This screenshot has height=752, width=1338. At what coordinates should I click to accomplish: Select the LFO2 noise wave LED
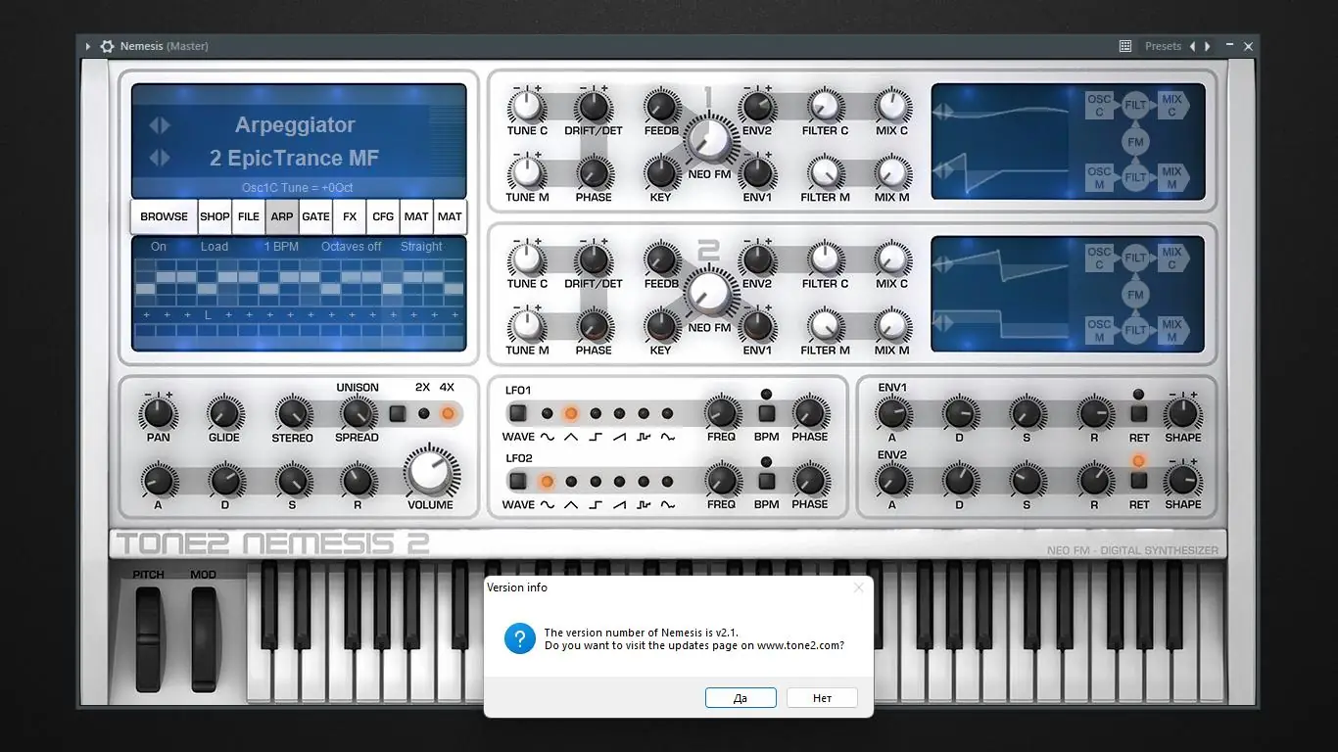tap(667, 481)
